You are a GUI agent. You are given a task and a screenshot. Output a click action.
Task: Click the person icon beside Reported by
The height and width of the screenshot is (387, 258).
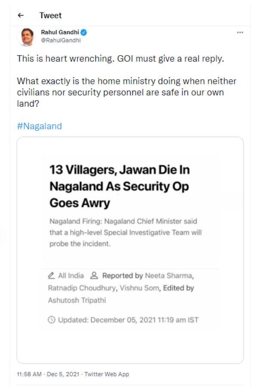coord(95,276)
